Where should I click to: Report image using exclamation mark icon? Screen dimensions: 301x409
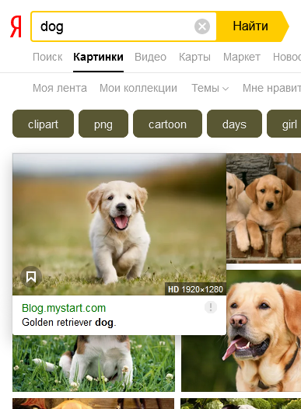(x=211, y=307)
